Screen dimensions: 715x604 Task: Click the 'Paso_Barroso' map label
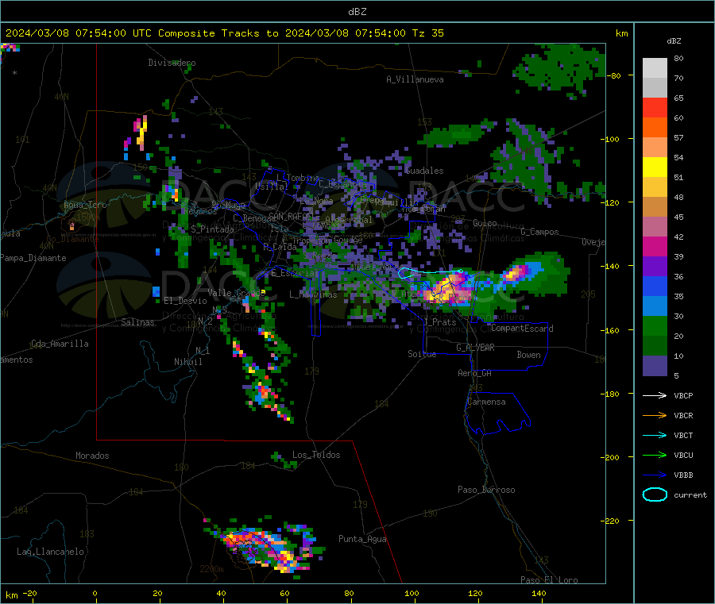tap(486, 490)
